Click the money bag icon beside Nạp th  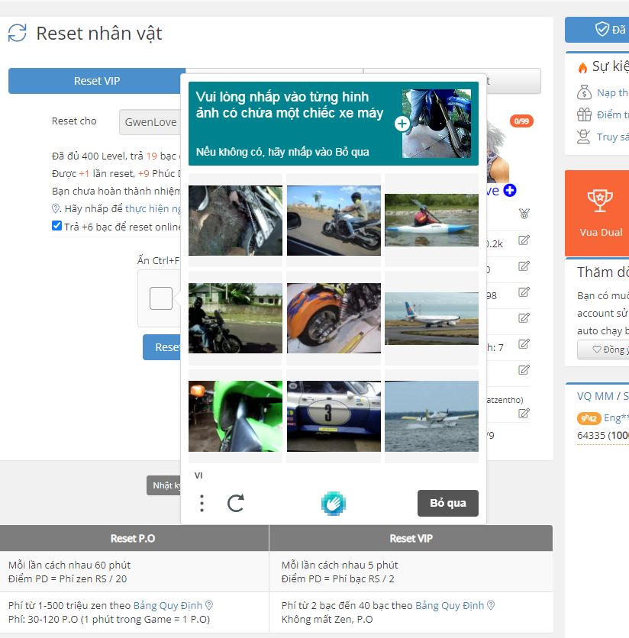point(584,93)
